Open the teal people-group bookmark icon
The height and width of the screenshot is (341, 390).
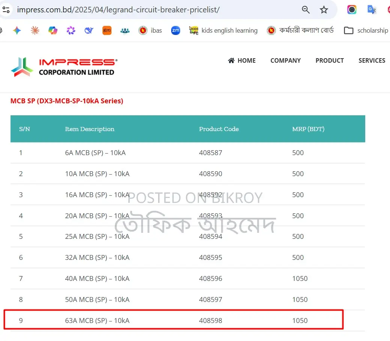coord(125,30)
